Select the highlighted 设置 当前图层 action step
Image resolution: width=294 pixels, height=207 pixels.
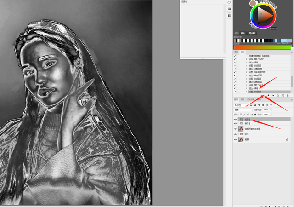(x=269, y=92)
